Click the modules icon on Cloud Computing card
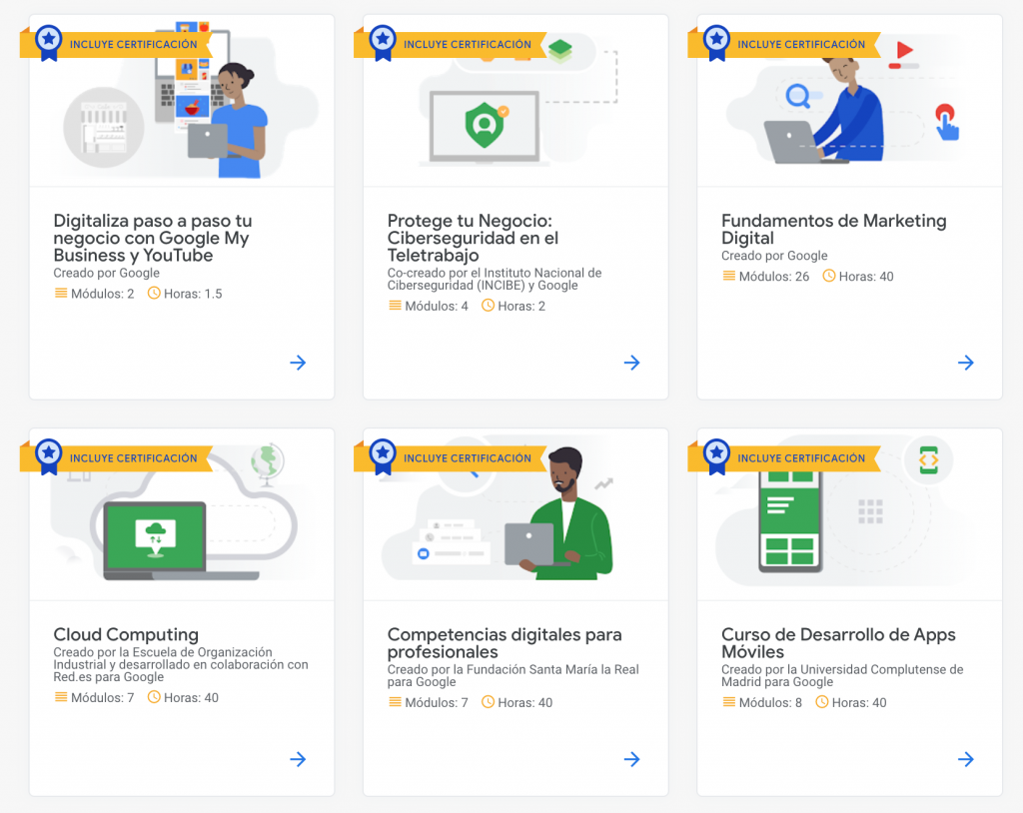Image resolution: width=1023 pixels, height=813 pixels. 61,697
